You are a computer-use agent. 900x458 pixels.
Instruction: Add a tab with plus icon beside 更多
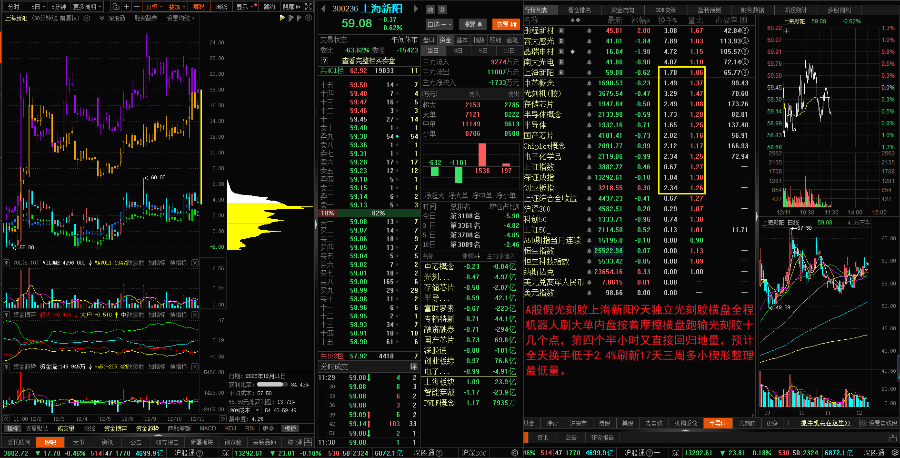[789, 423]
